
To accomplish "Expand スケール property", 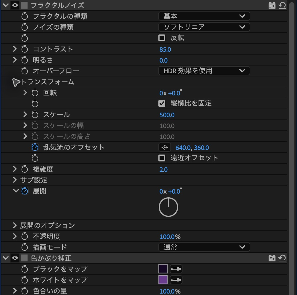I will pyautogui.click(x=25, y=115).
